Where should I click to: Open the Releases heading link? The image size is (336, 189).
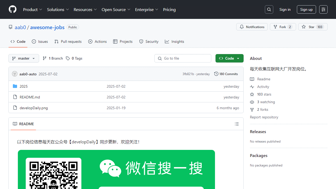tap(258, 132)
